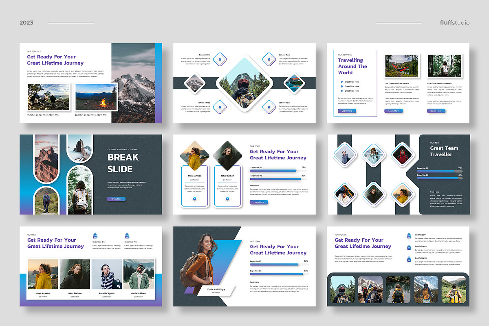The image size is (489, 326).
Task: Select Great Team Traveller diamond photo of woman in yellow
Action: (x=403, y=194)
